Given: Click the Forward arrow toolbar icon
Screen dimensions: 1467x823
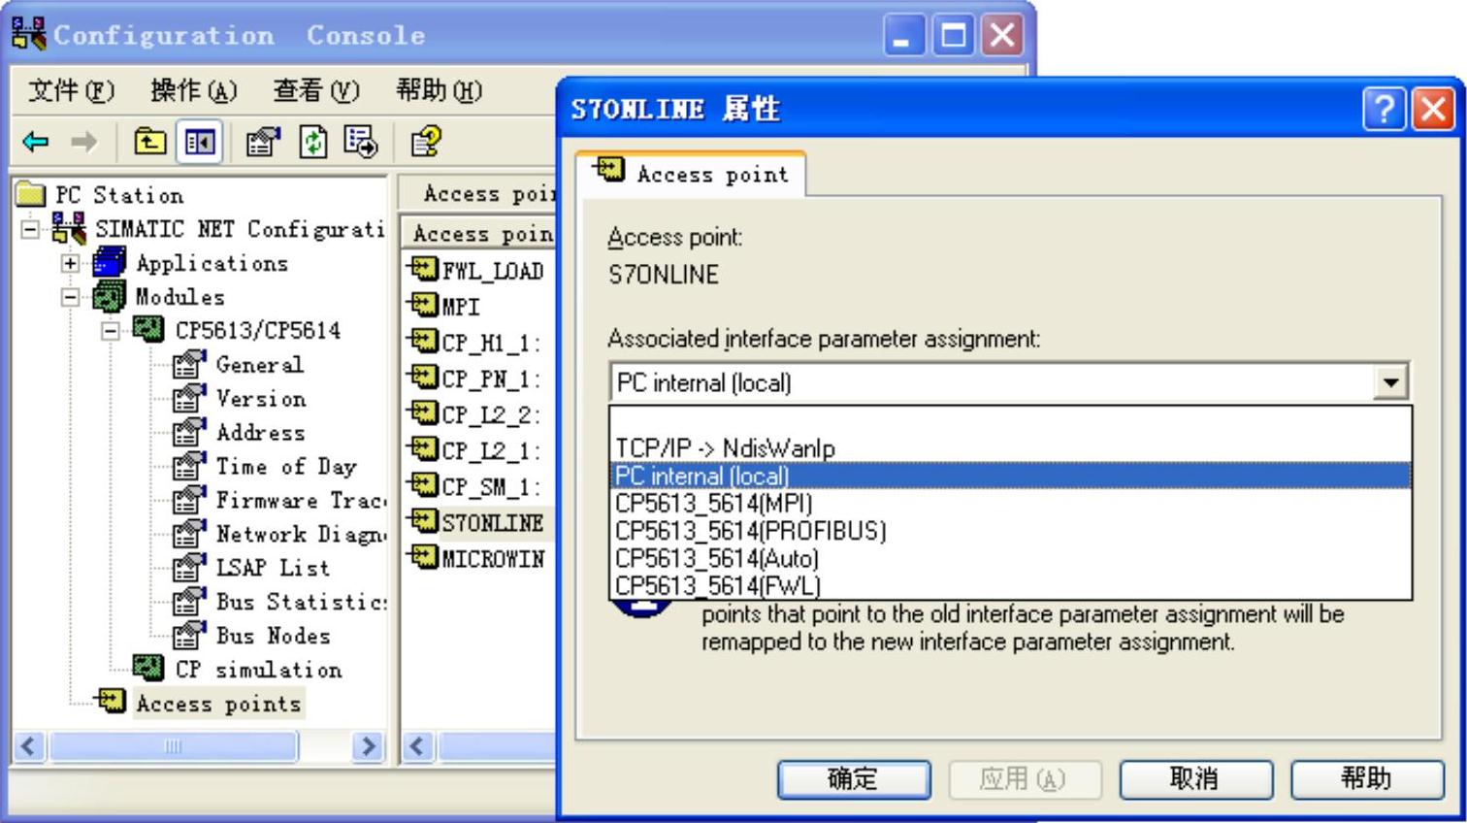Looking at the screenshot, I should 84,143.
